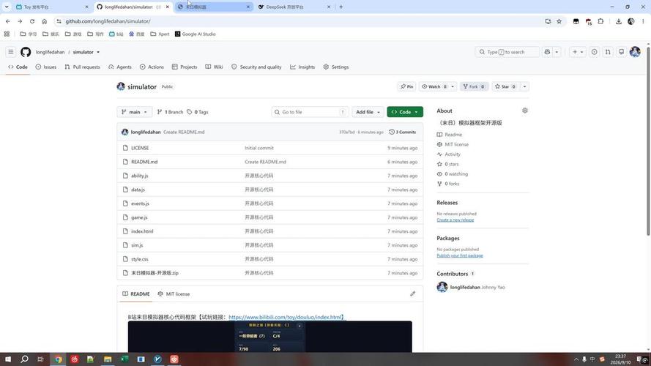Image resolution: width=651 pixels, height=366 pixels.
Task: Click the Go to file search field
Action: click(x=310, y=112)
